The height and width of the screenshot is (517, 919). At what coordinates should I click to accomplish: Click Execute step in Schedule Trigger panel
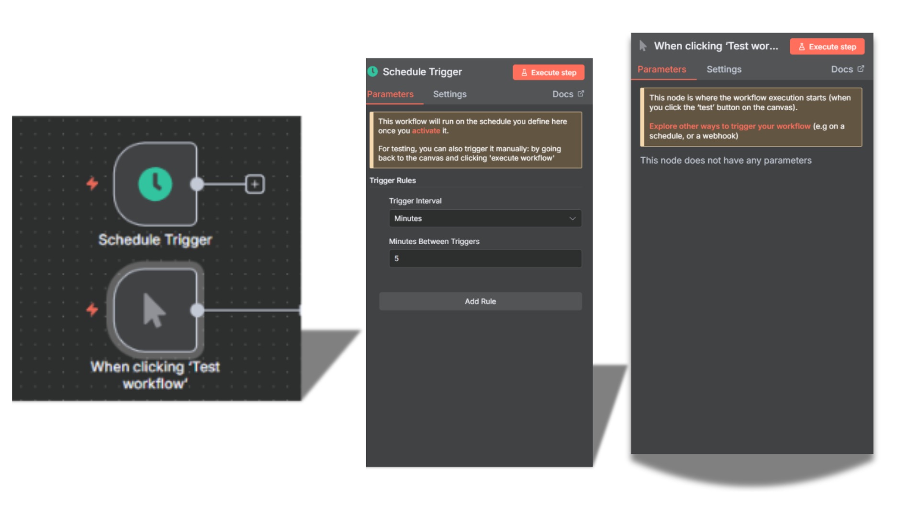coord(549,72)
